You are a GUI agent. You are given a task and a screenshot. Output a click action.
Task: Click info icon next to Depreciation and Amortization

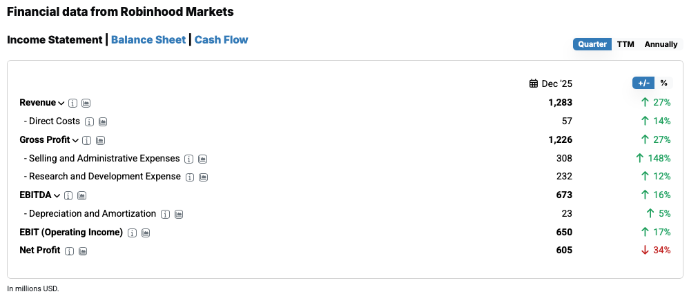[x=165, y=215]
